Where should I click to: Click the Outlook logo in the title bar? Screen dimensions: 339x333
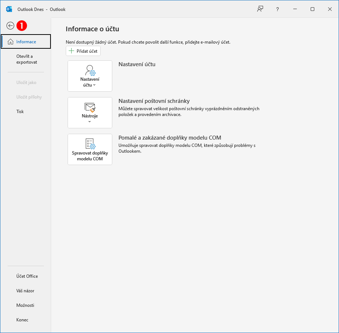click(x=9, y=9)
